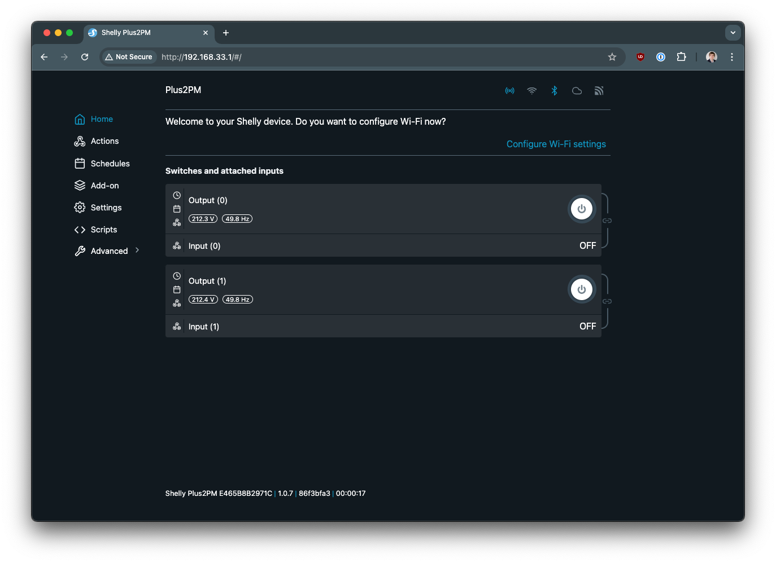Select the Shelly Plus2PM browser tab
776x563 pixels.
click(149, 33)
